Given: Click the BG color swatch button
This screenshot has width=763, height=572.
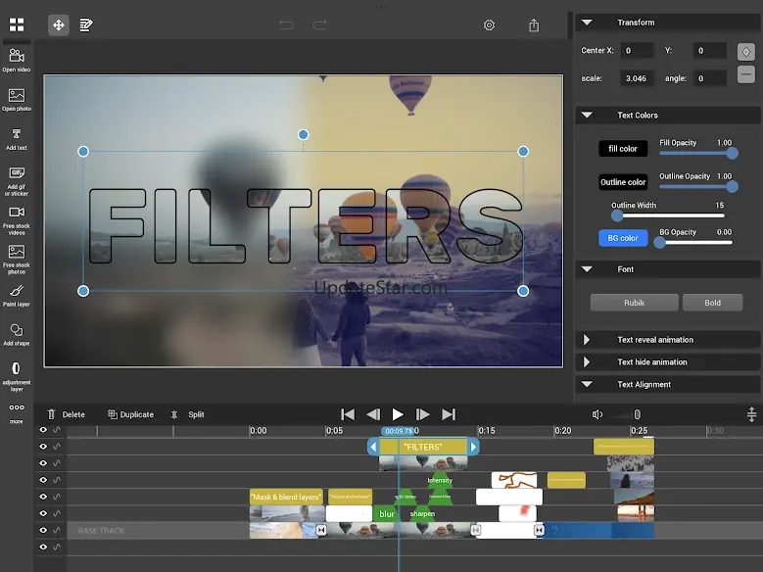Looking at the screenshot, I should [623, 238].
